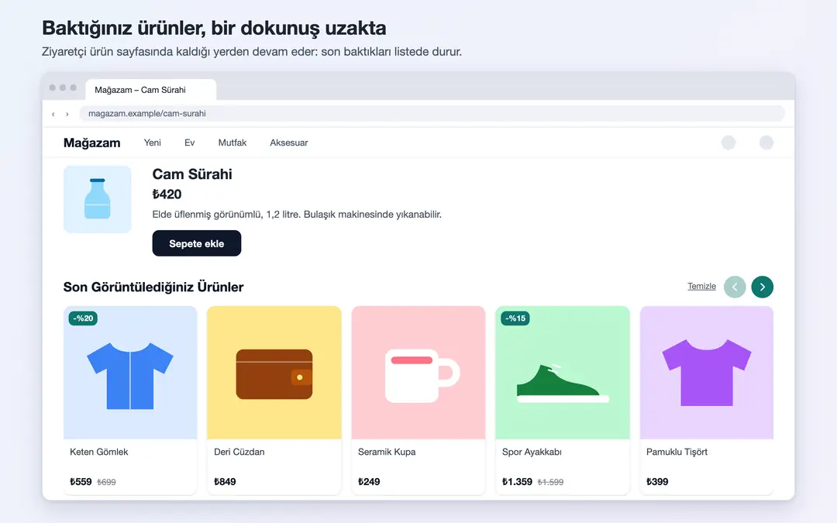Click the Sepete ekle button
This screenshot has height=523, width=837.
(196, 243)
